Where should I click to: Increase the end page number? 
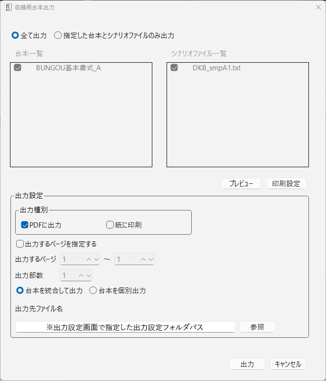(x=143, y=259)
